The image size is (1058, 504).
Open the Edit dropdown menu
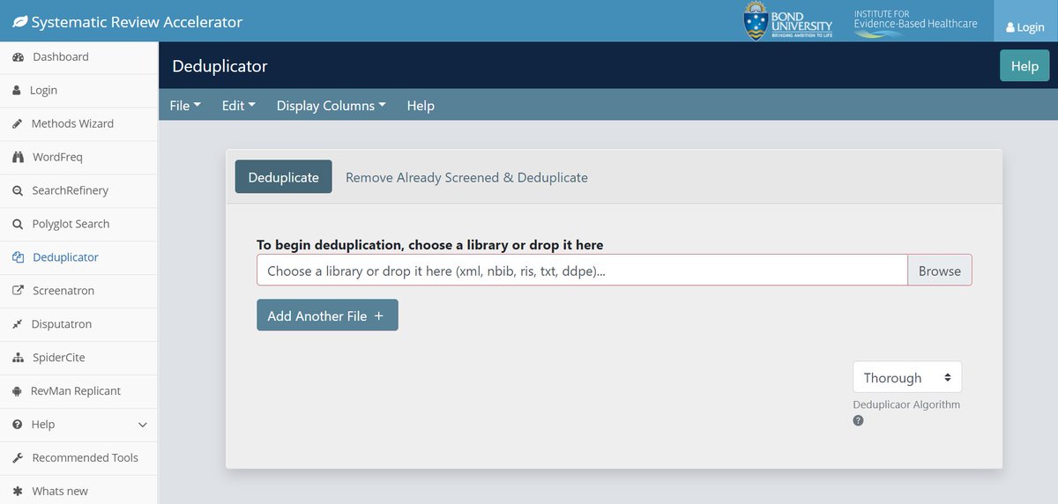pos(238,106)
